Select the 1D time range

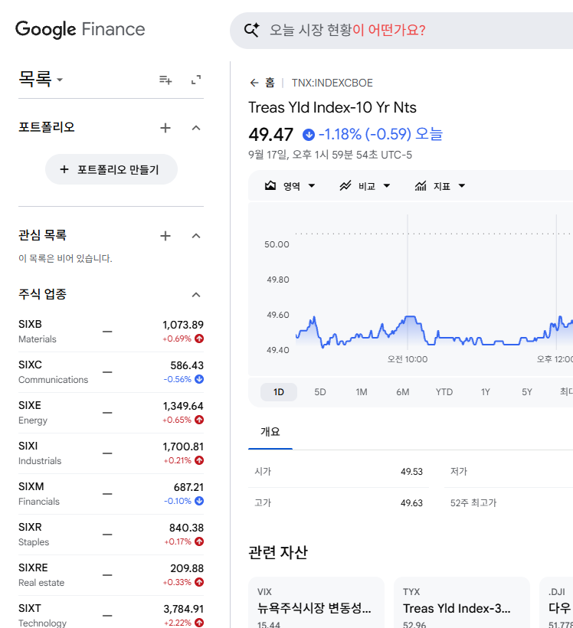(279, 392)
